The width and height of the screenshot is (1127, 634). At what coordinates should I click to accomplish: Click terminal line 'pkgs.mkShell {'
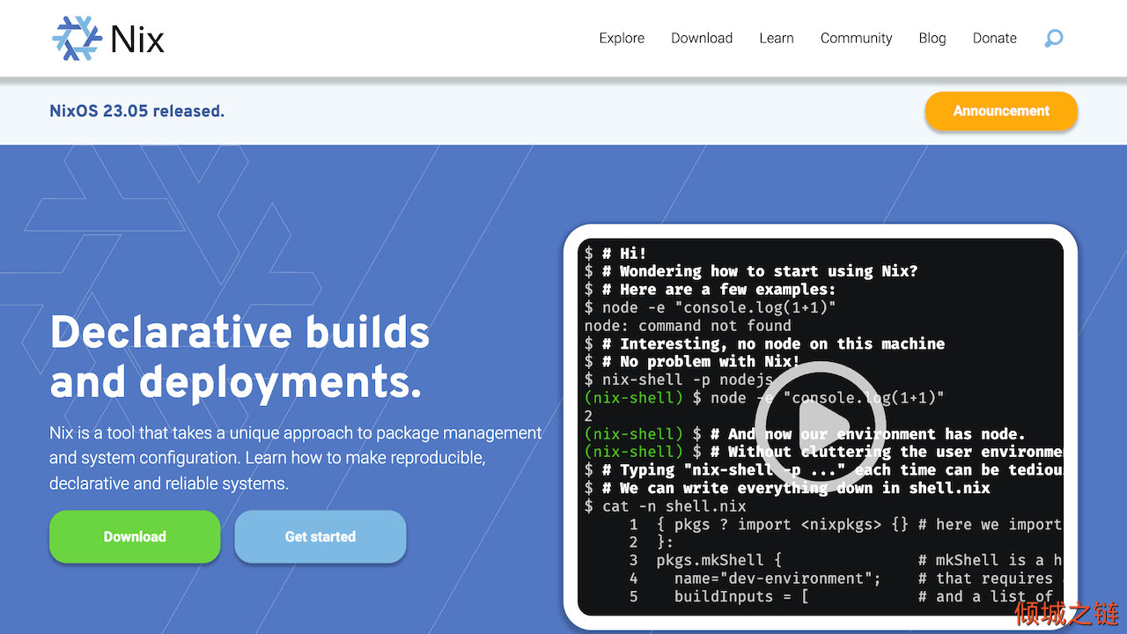(718, 560)
